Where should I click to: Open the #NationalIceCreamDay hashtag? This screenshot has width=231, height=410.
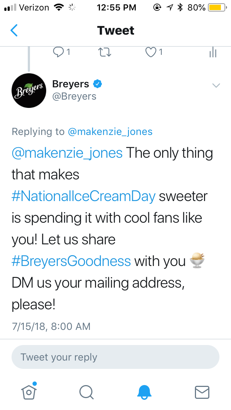[x=84, y=196]
